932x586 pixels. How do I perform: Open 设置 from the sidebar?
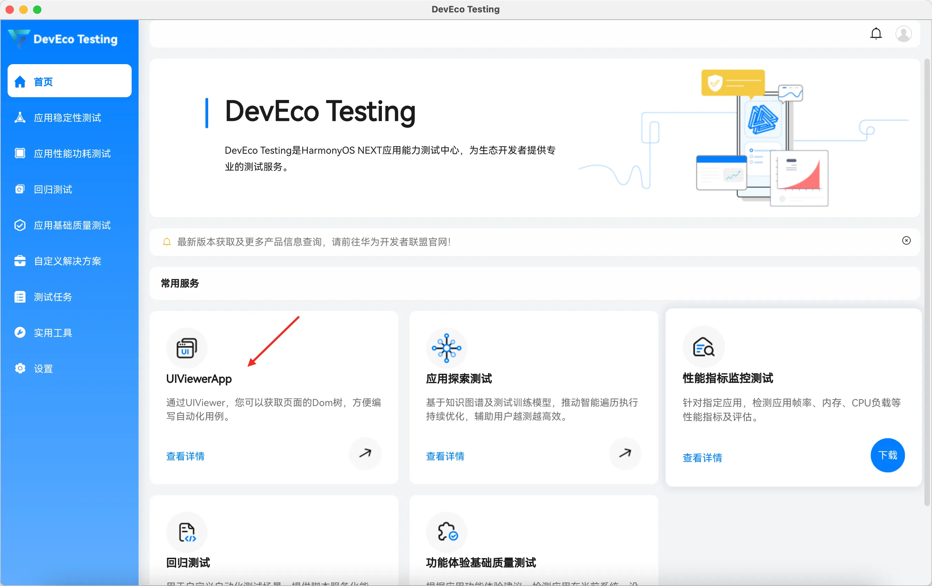tap(43, 369)
